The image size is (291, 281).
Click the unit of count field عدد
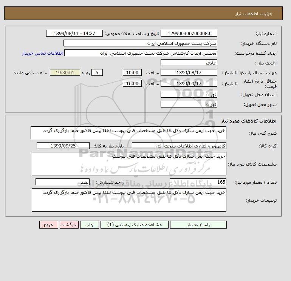coord(62,182)
